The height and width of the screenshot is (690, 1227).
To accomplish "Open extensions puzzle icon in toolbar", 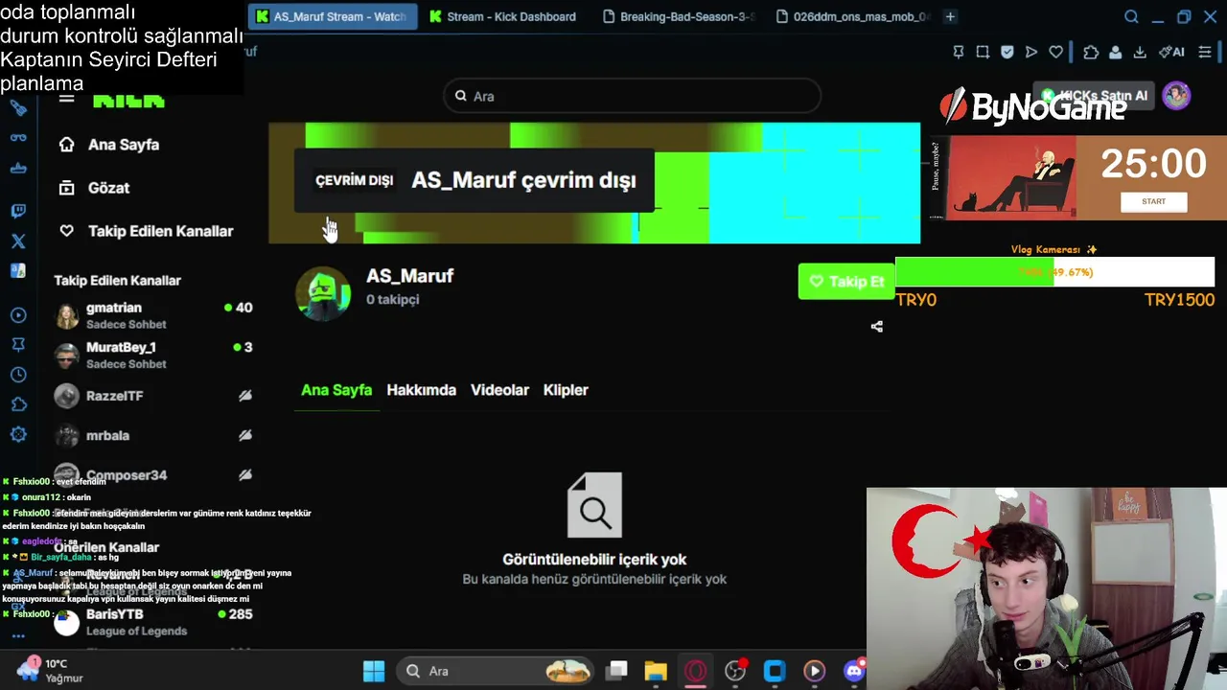I will click(x=1091, y=52).
